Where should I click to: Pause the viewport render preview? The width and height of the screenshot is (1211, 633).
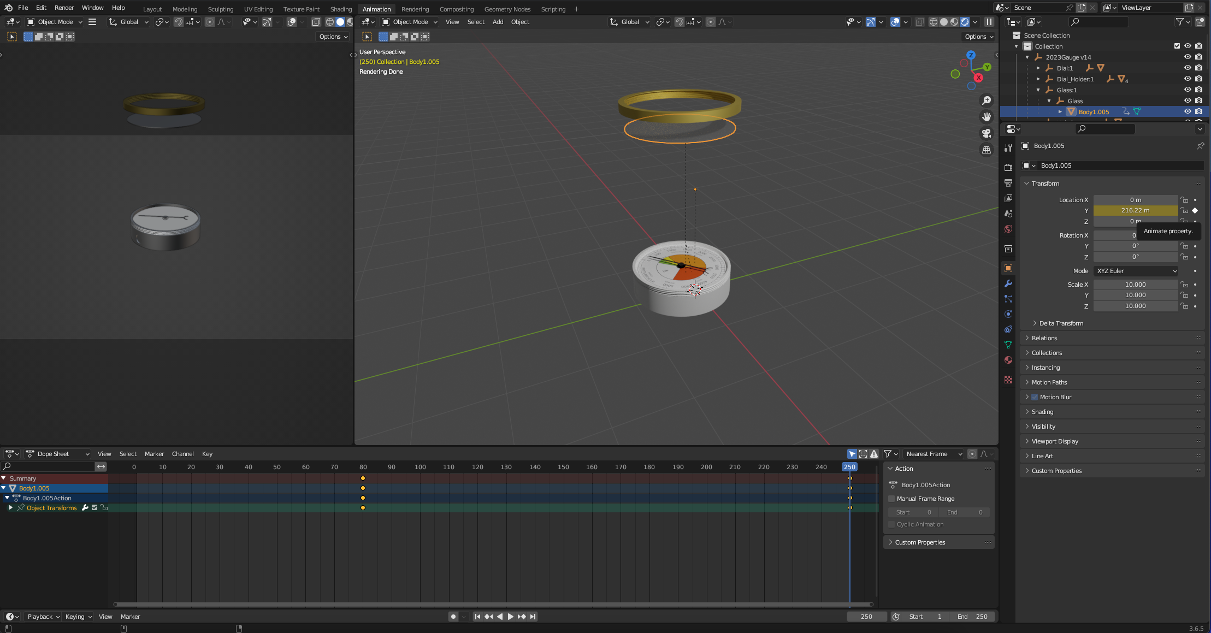[x=989, y=22]
